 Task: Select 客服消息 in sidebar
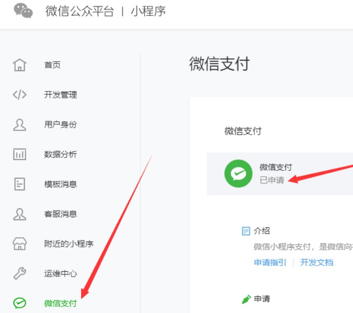61,214
